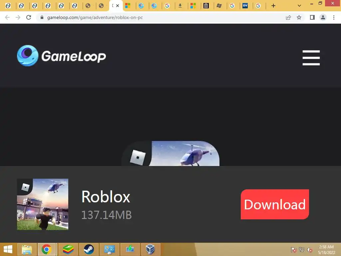Reload the GameLoop page

click(x=29, y=17)
